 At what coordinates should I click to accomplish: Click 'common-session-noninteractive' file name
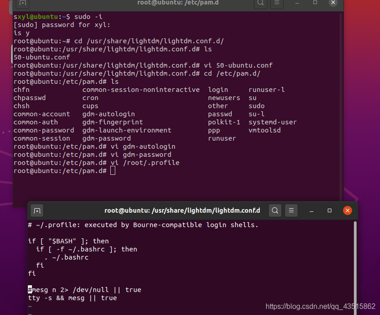tap(141, 90)
